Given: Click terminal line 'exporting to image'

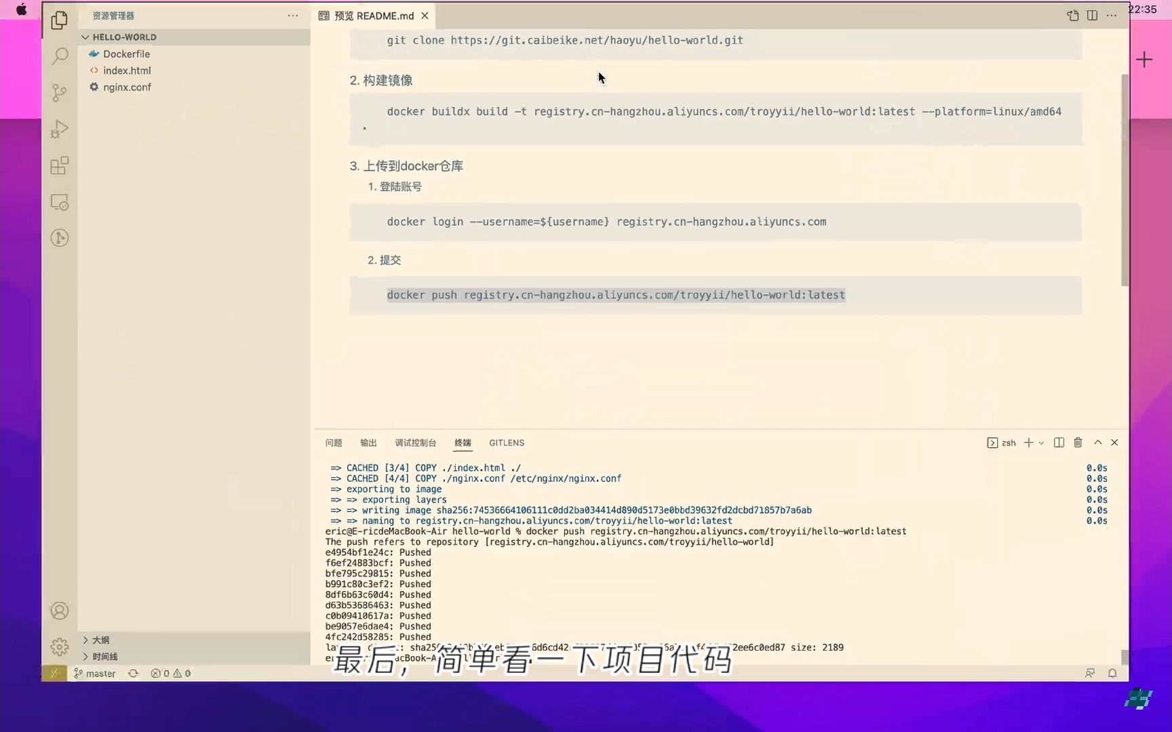Looking at the screenshot, I should click(386, 489).
